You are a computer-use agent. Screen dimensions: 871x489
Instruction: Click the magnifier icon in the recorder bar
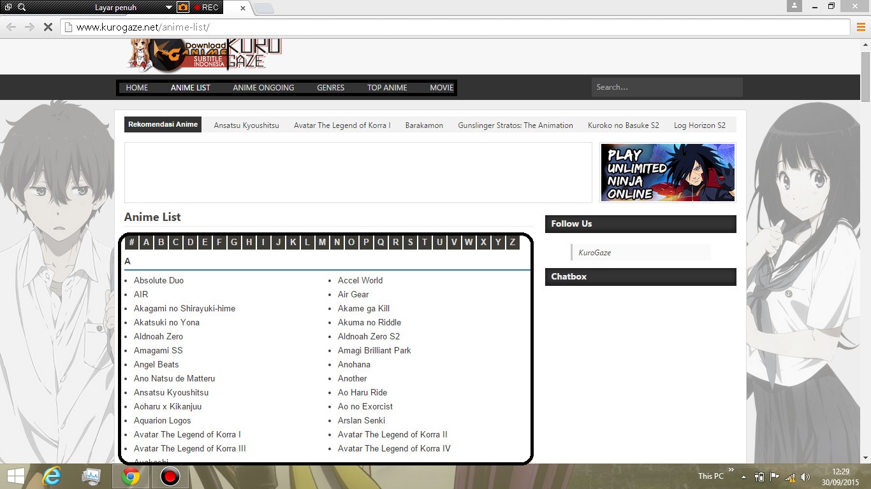22,8
